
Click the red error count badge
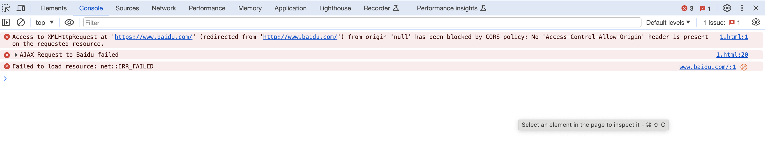687,8
